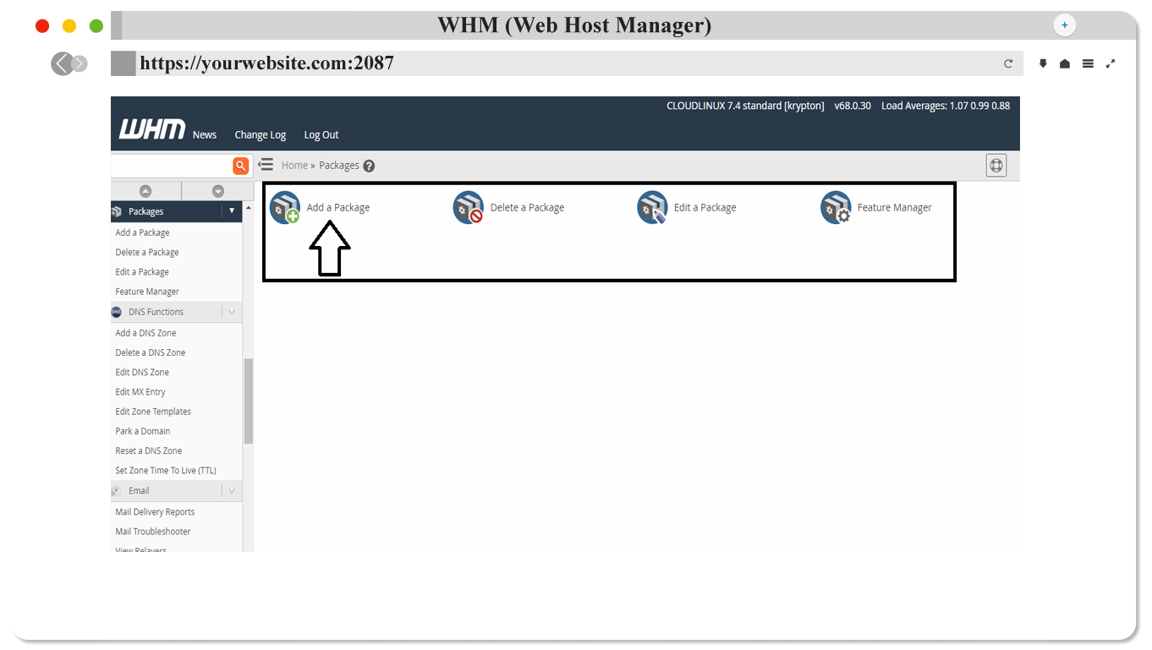Open the Delete a Package icon

coord(469,207)
